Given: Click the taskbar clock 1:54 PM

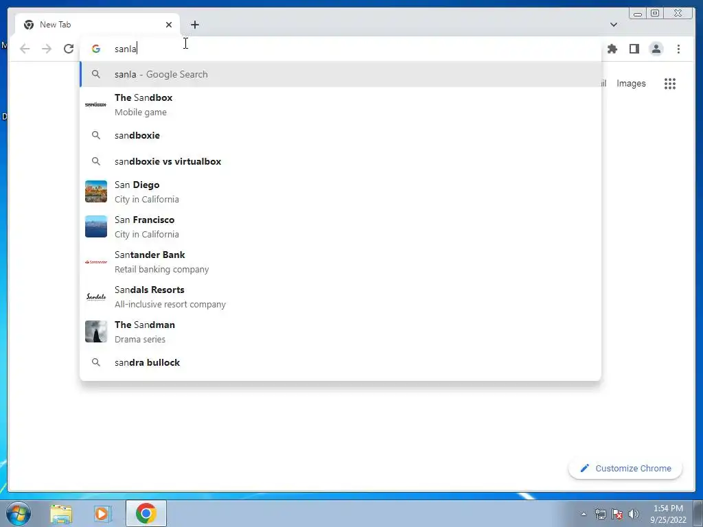Looking at the screenshot, I should pos(668,513).
